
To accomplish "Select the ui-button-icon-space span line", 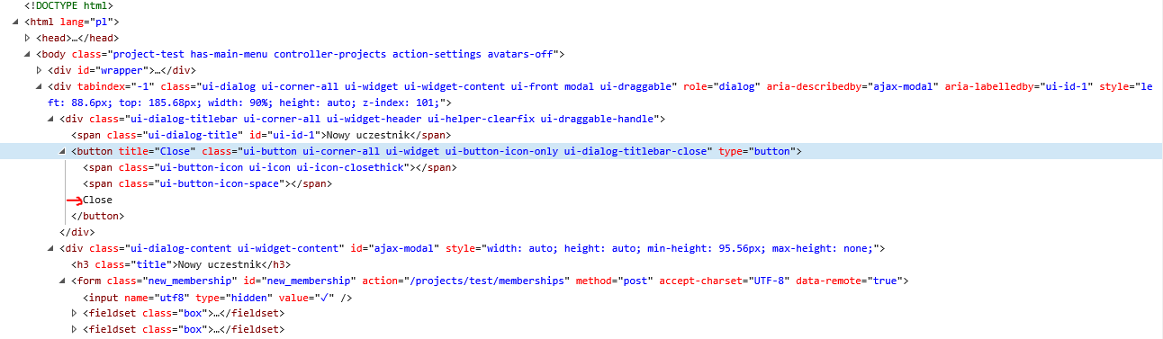I will [x=207, y=183].
